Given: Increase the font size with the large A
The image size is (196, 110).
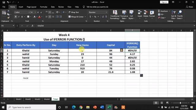Looking at the screenshot, I should (38, 12).
